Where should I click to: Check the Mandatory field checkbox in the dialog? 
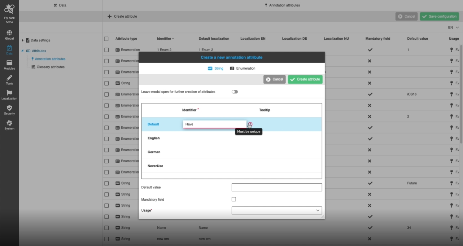pos(234,199)
